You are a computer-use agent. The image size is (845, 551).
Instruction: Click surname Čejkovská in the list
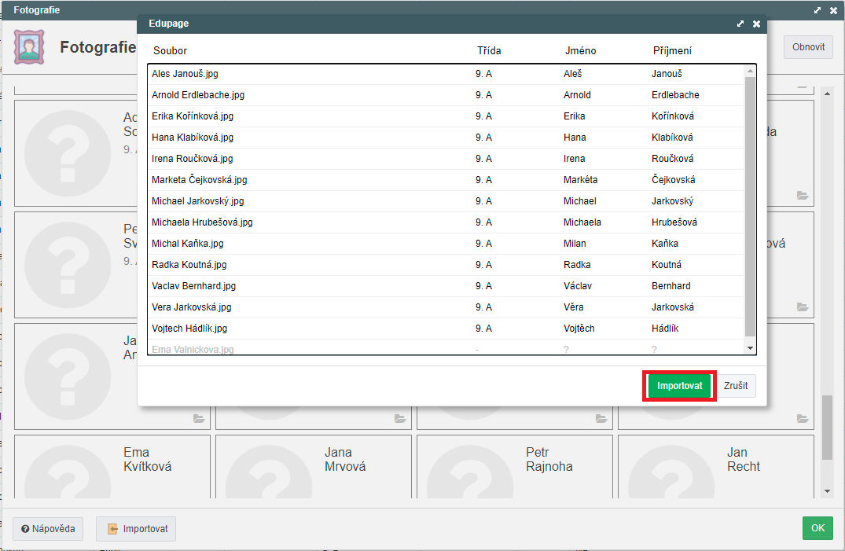point(673,179)
